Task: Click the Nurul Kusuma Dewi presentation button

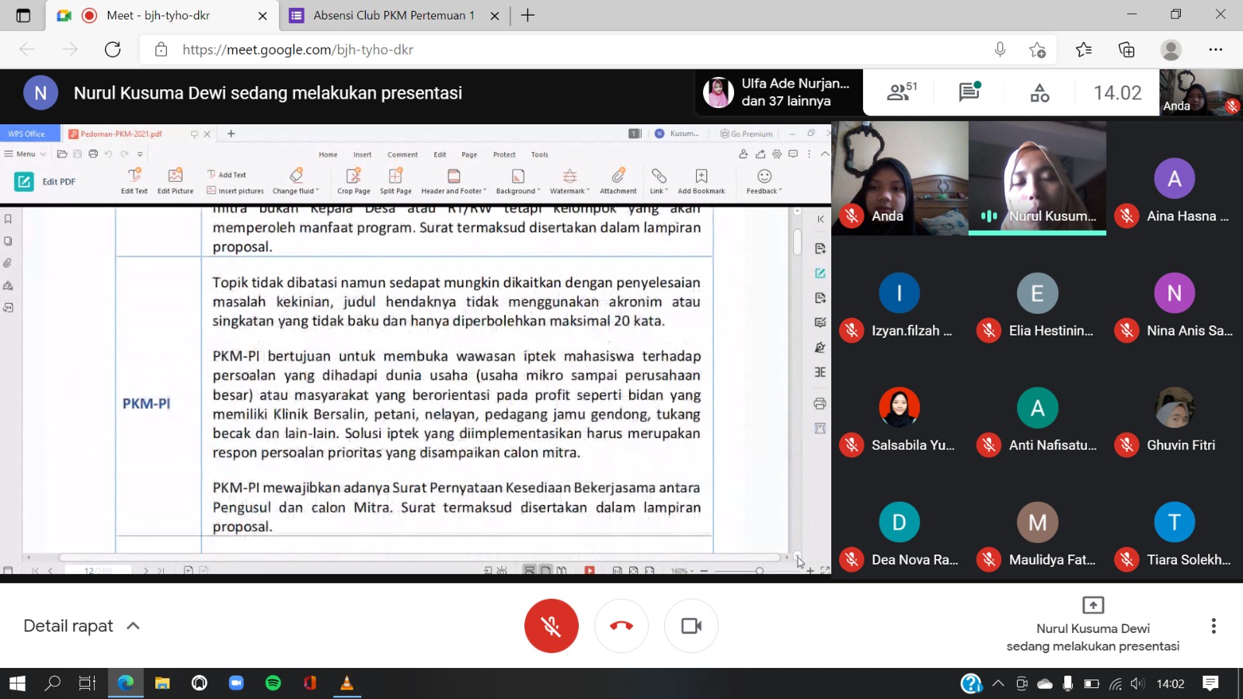Action: click(x=1092, y=626)
